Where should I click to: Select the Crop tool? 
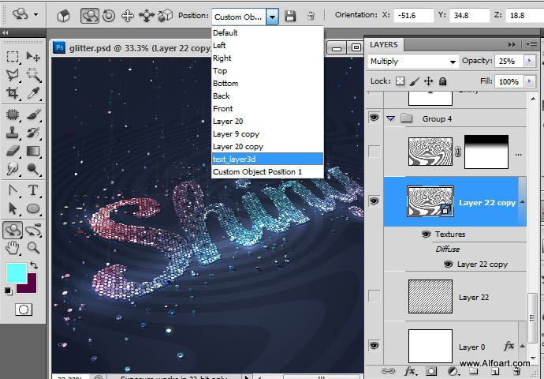13,93
